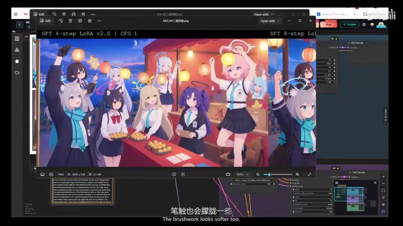The height and width of the screenshot is (226, 403).
Task: Open the front viewer three-dot more menu
Action: 99,21
